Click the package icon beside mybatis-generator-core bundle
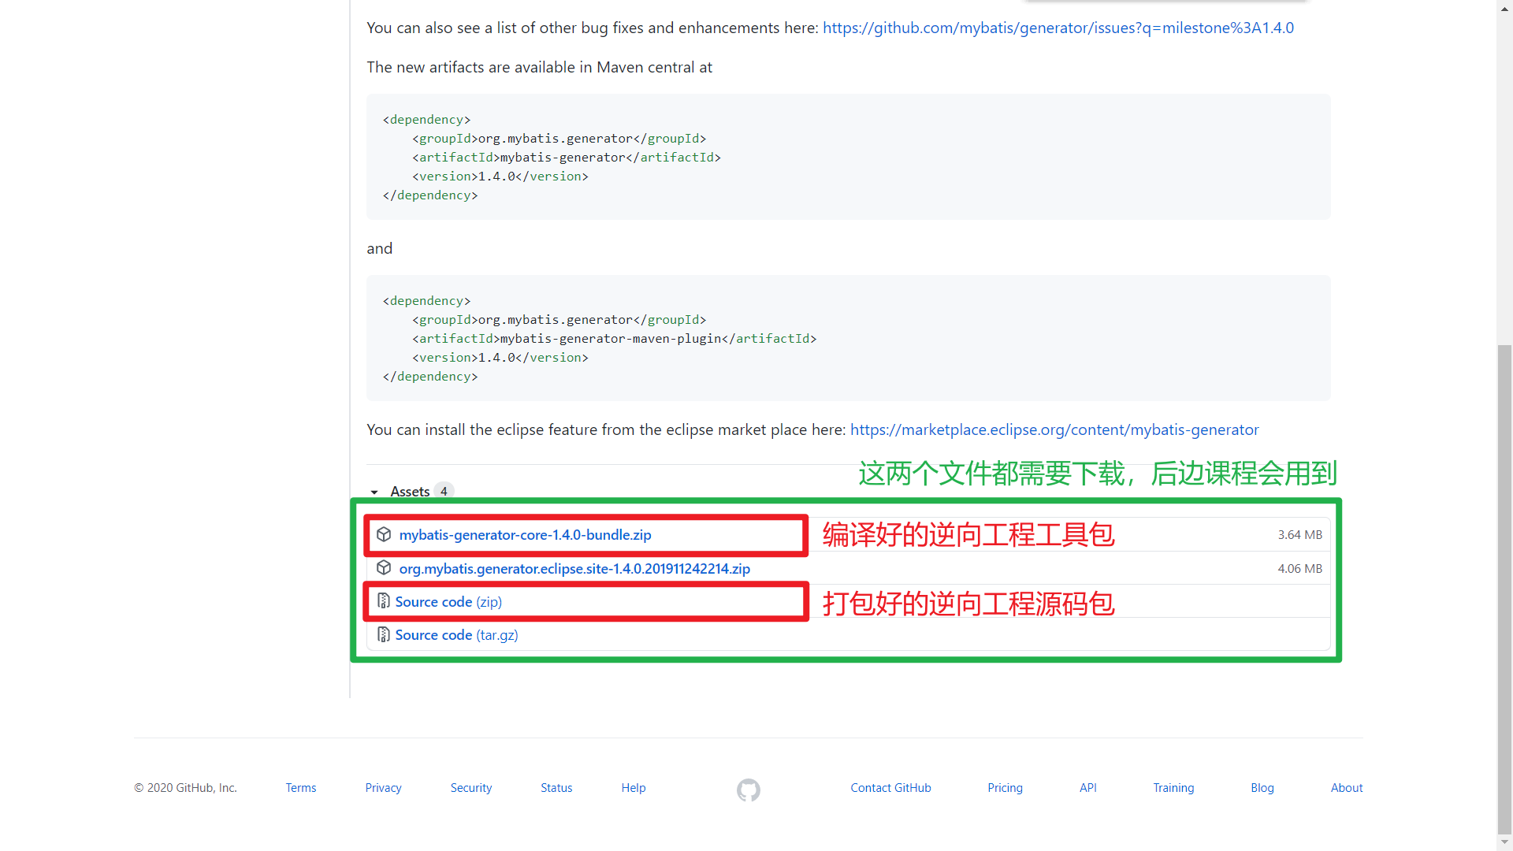Screen dimensions: 1513x851 (x=384, y=534)
